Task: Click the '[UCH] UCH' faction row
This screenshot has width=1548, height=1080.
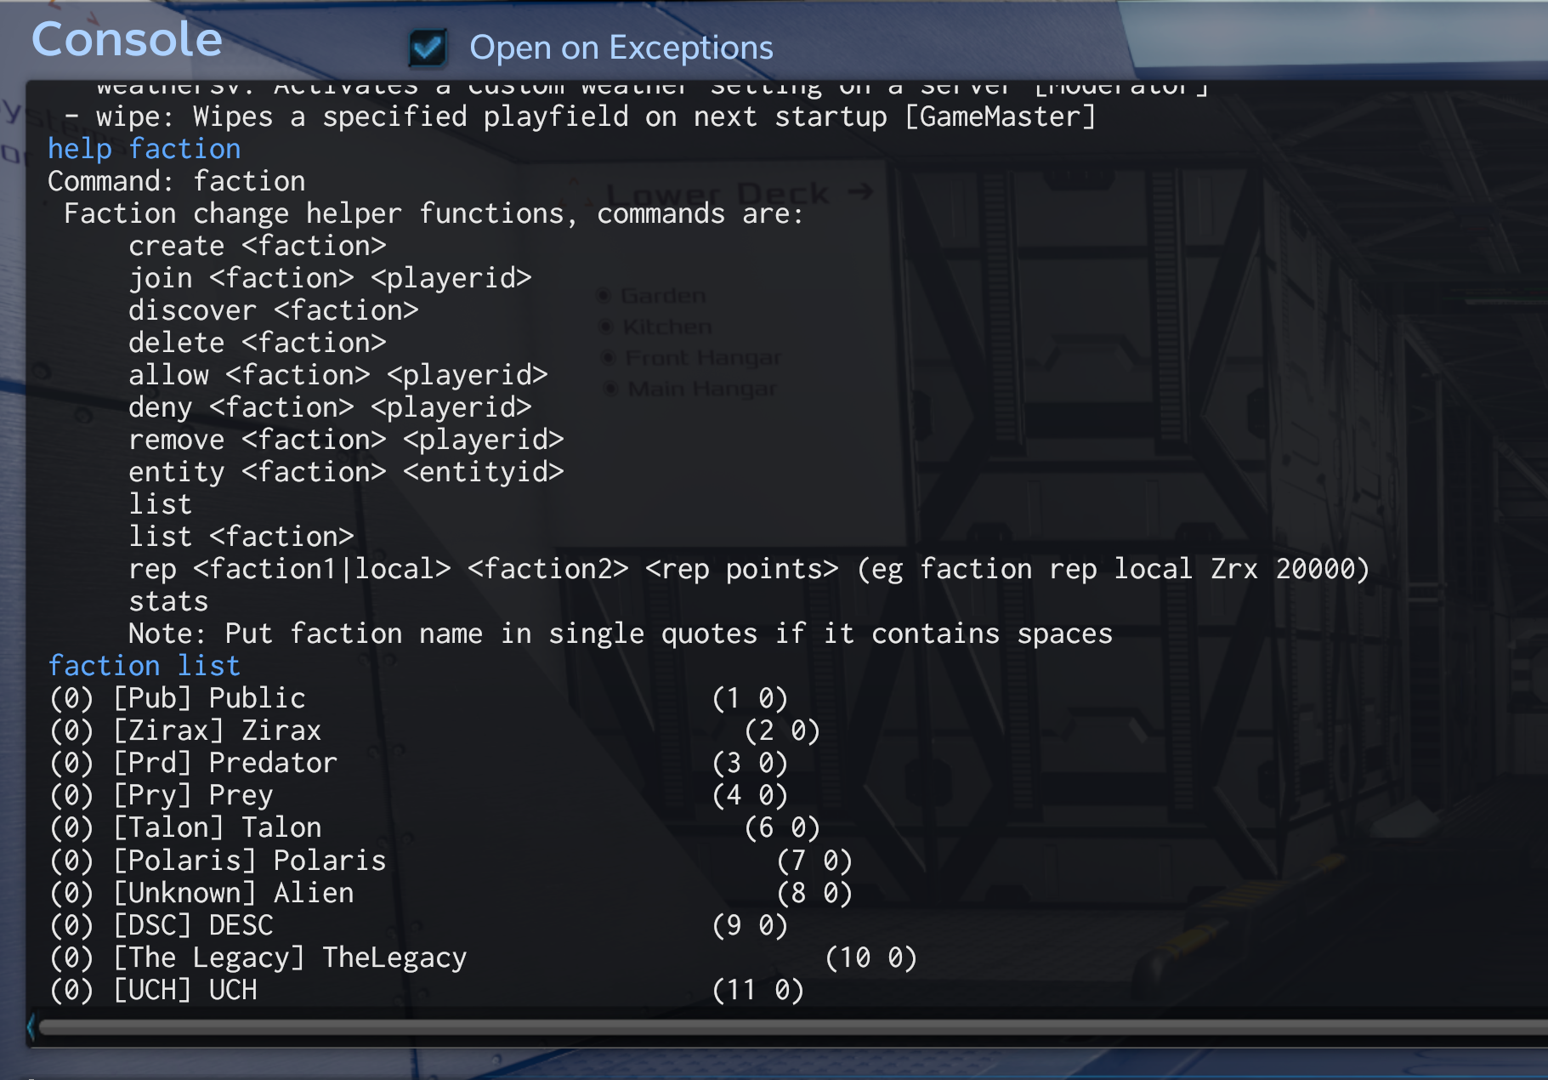Action: coord(153,990)
